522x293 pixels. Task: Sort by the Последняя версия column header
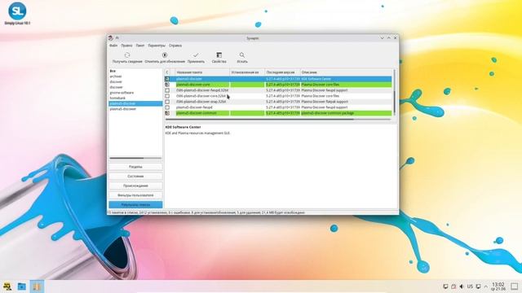[x=282, y=72]
